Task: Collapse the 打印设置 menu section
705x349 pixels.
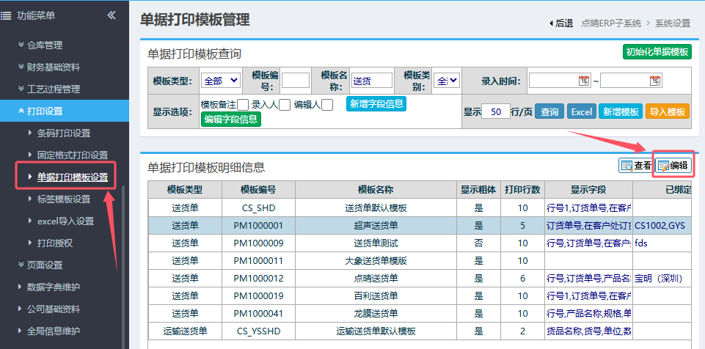Action: 44,111
